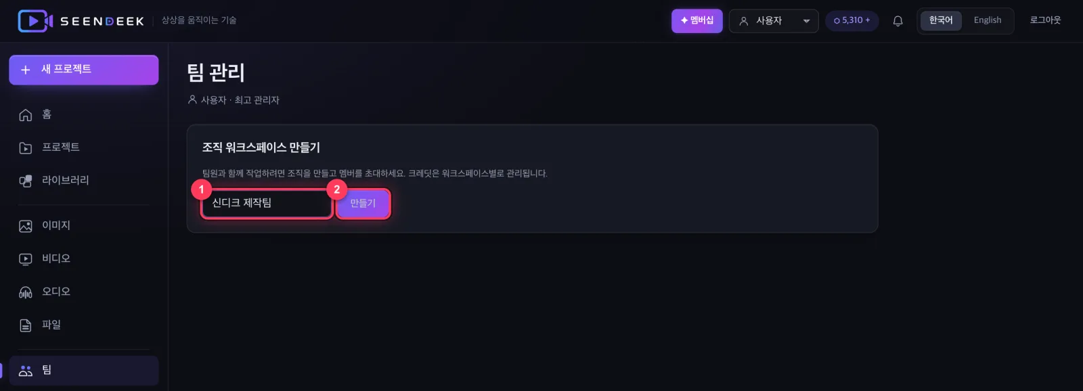Click the SEENDEEK logo icon

(35, 21)
